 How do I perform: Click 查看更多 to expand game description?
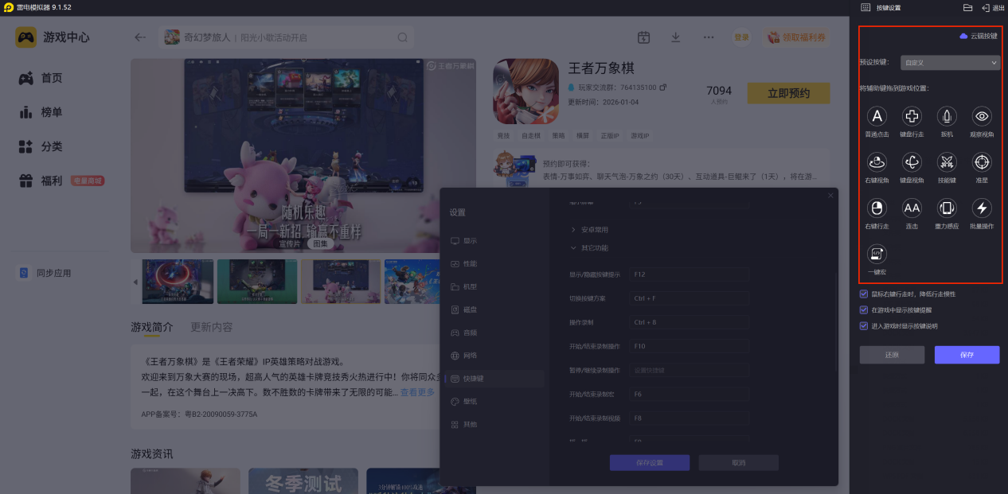[417, 392]
